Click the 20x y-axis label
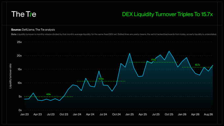The width and height of the screenshot is (224, 126). pos(19,56)
